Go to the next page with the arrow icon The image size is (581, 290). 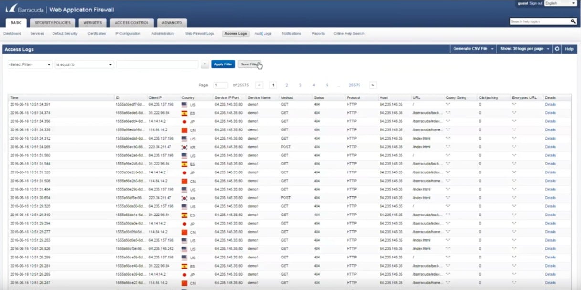pyautogui.click(x=372, y=85)
